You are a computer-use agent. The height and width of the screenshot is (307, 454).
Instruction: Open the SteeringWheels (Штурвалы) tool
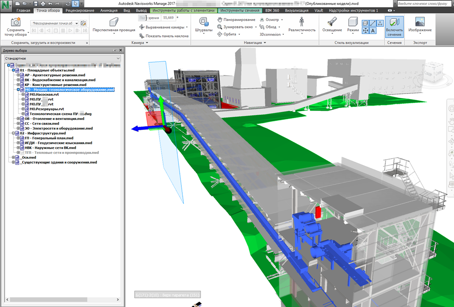pos(204,22)
